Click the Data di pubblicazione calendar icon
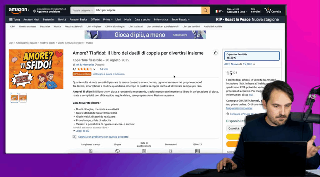This screenshot has width=320, height=177. click(144, 151)
